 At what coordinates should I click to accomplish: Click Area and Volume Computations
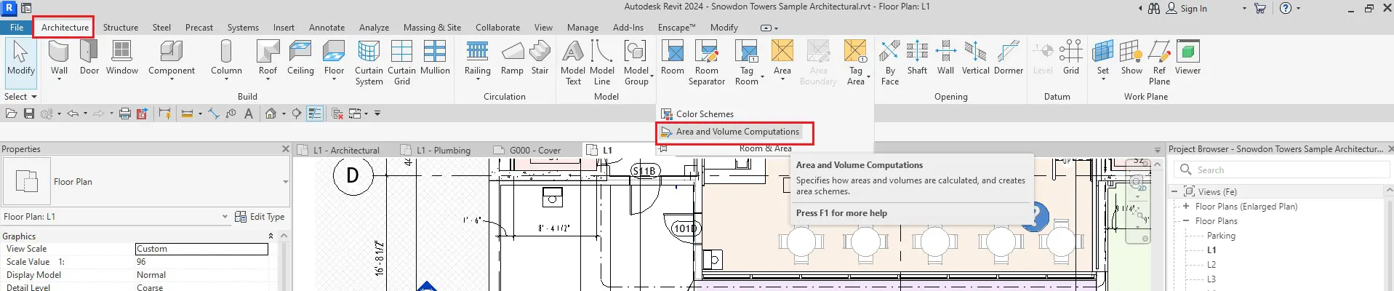coord(737,132)
